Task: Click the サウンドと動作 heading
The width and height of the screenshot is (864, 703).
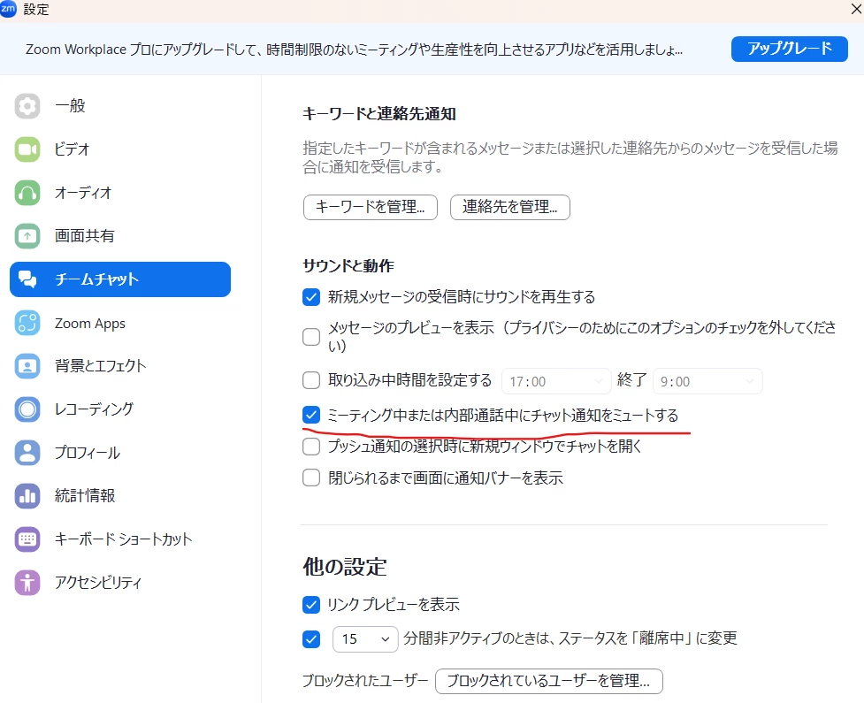Action: 348,266
